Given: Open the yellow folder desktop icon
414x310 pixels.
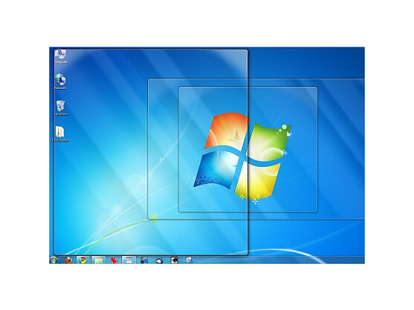Looking at the screenshot, I should click(x=60, y=133).
